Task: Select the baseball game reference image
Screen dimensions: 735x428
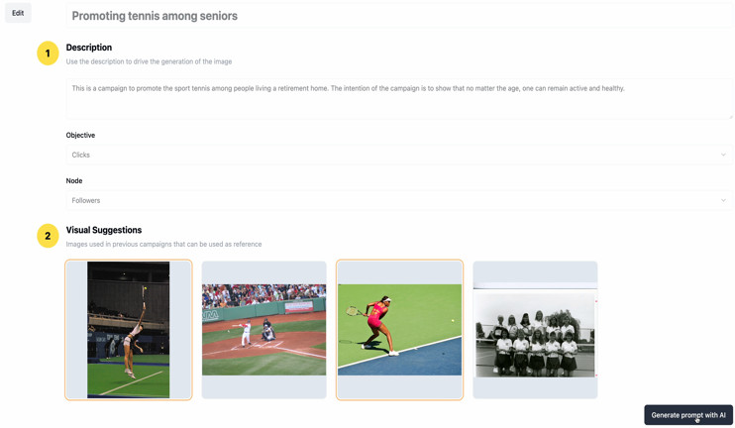Action: point(263,330)
